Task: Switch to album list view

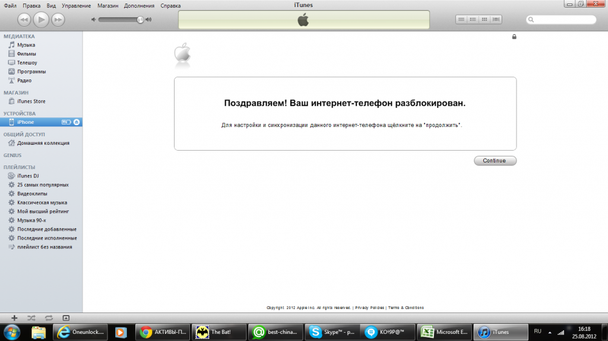Action: (x=473, y=20)
